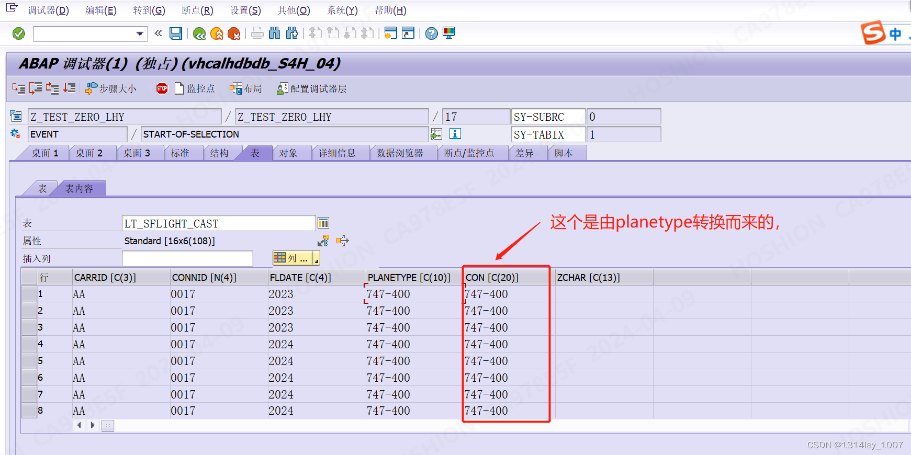Click the 配置调试器层 configure debugger layer button
The width and height of the screenshot is (911, 455).
tap(312, 88)
